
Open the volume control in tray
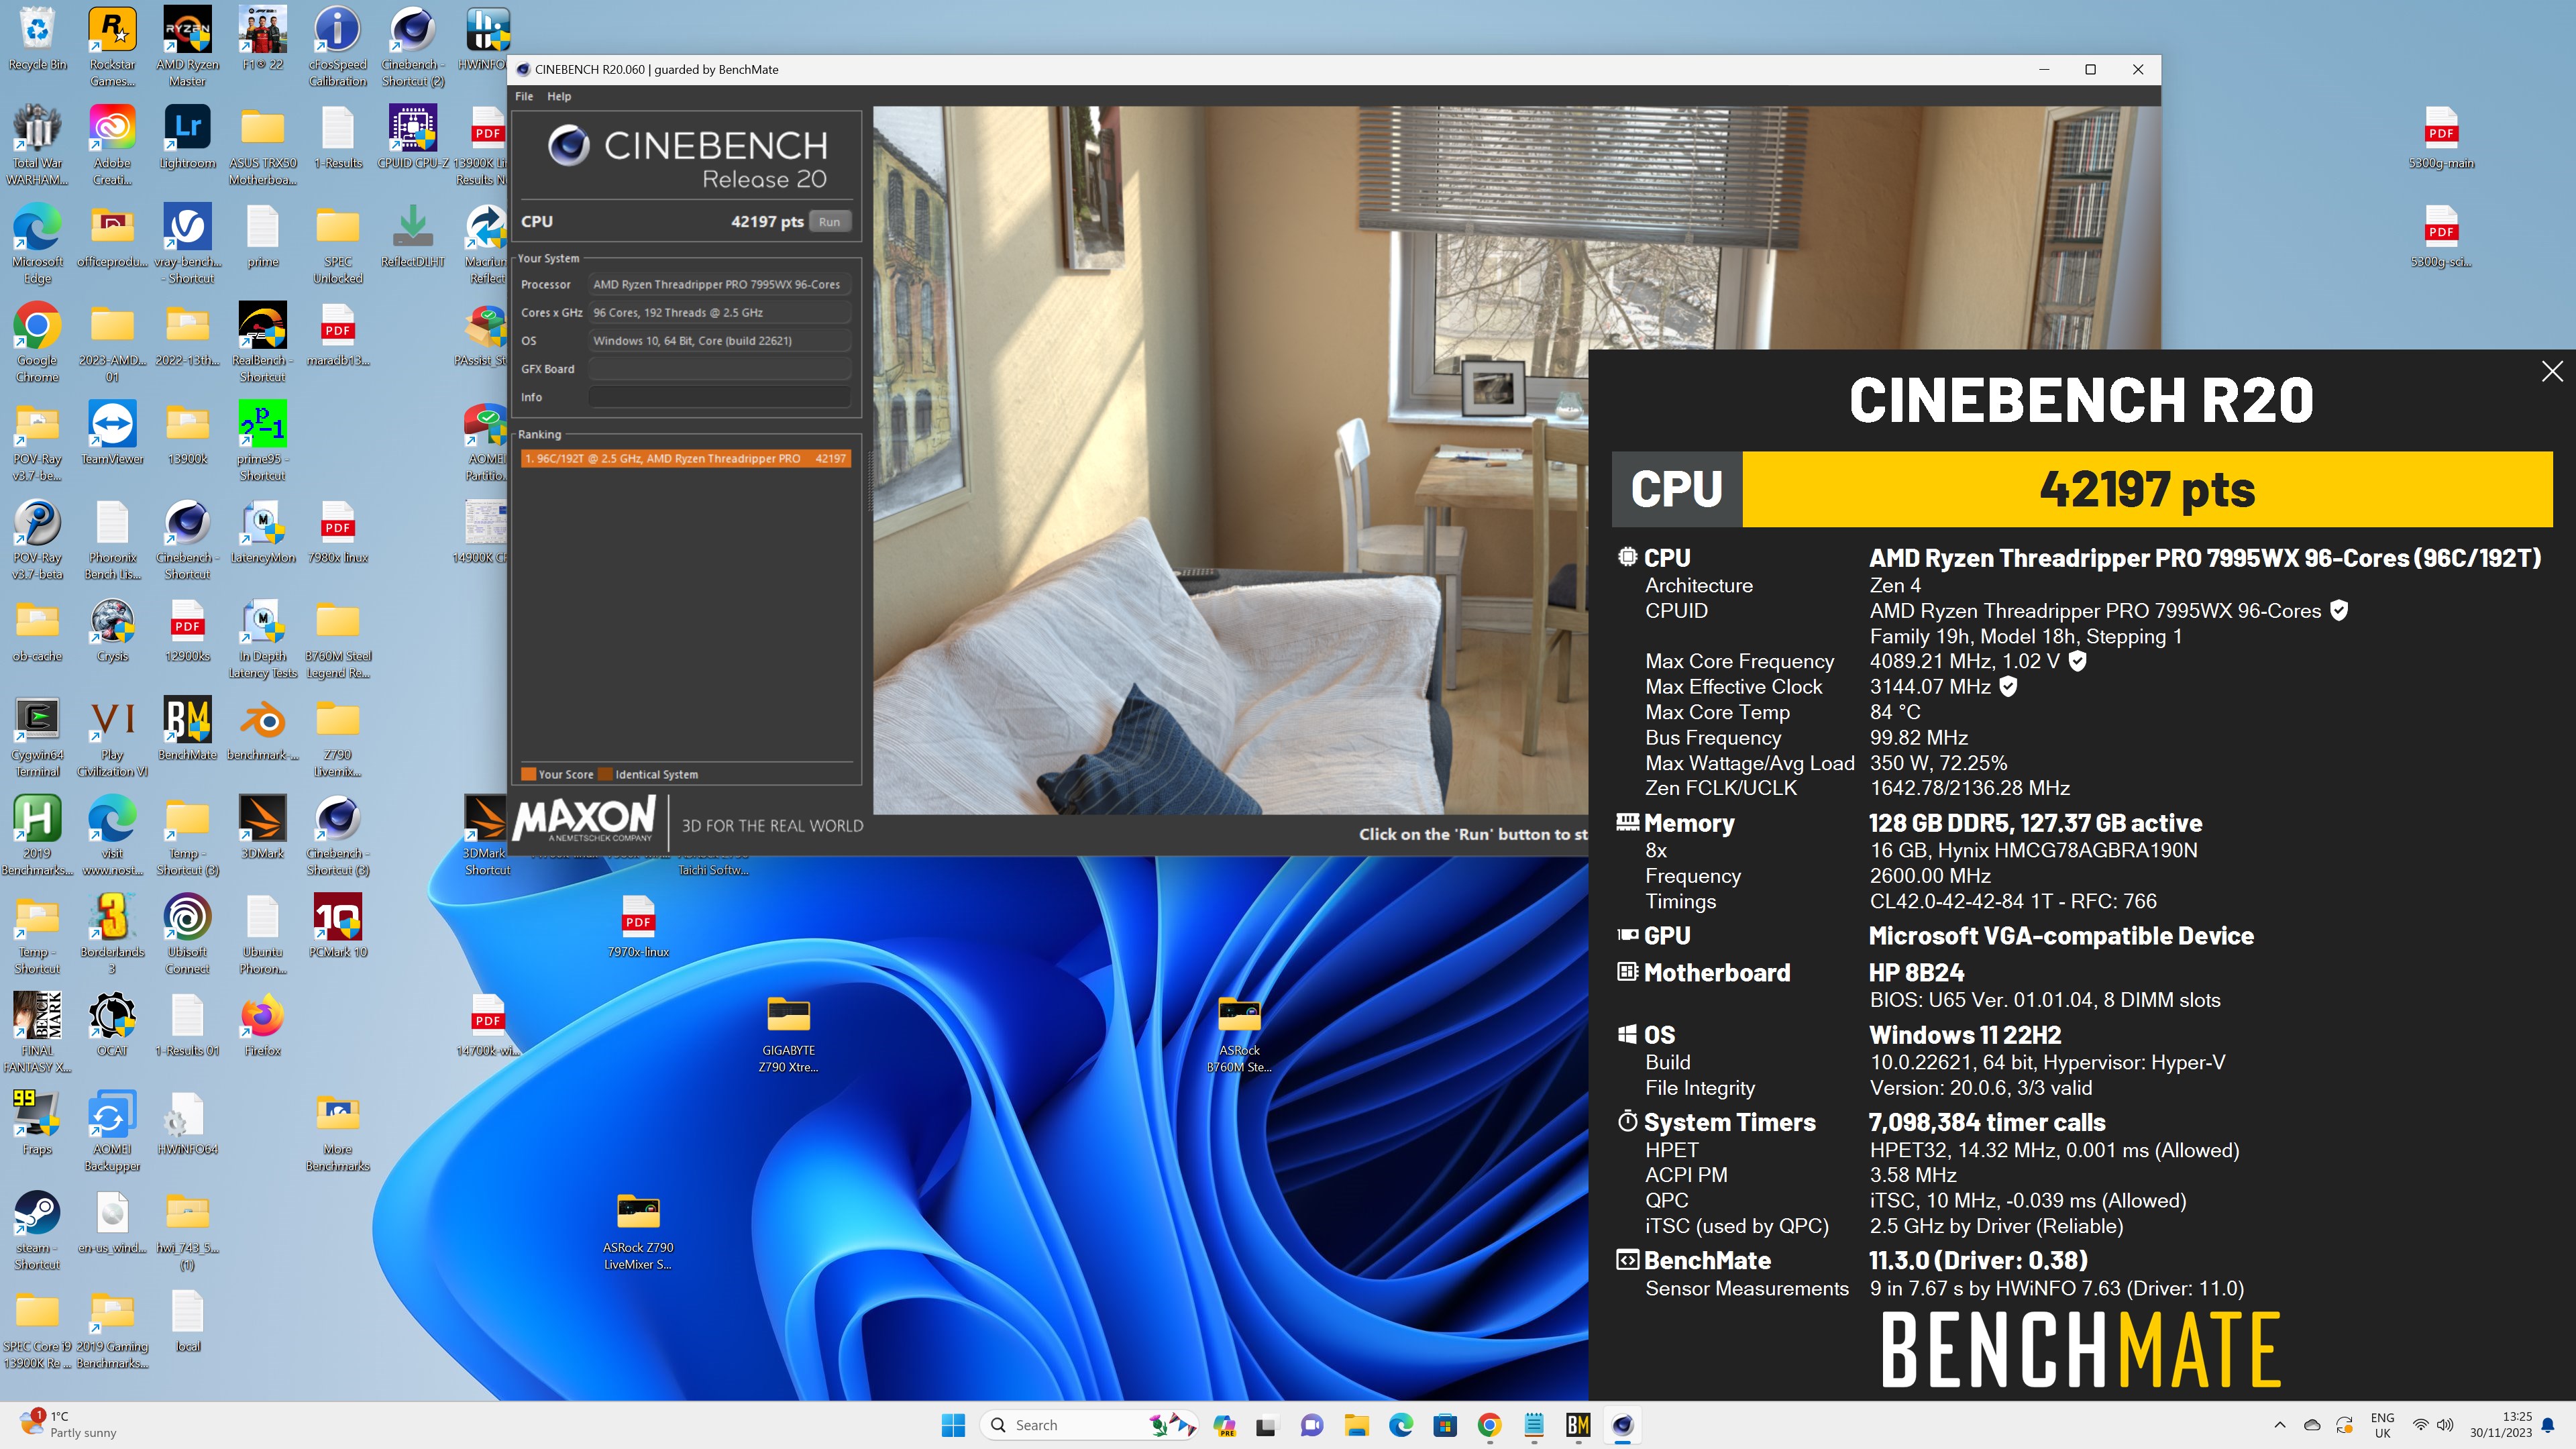click(x=2445, y=1425)
